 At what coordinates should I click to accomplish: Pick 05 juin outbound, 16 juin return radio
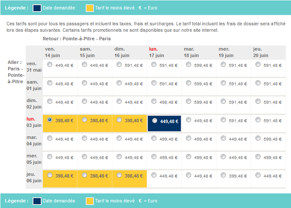[x=119, y=157]
